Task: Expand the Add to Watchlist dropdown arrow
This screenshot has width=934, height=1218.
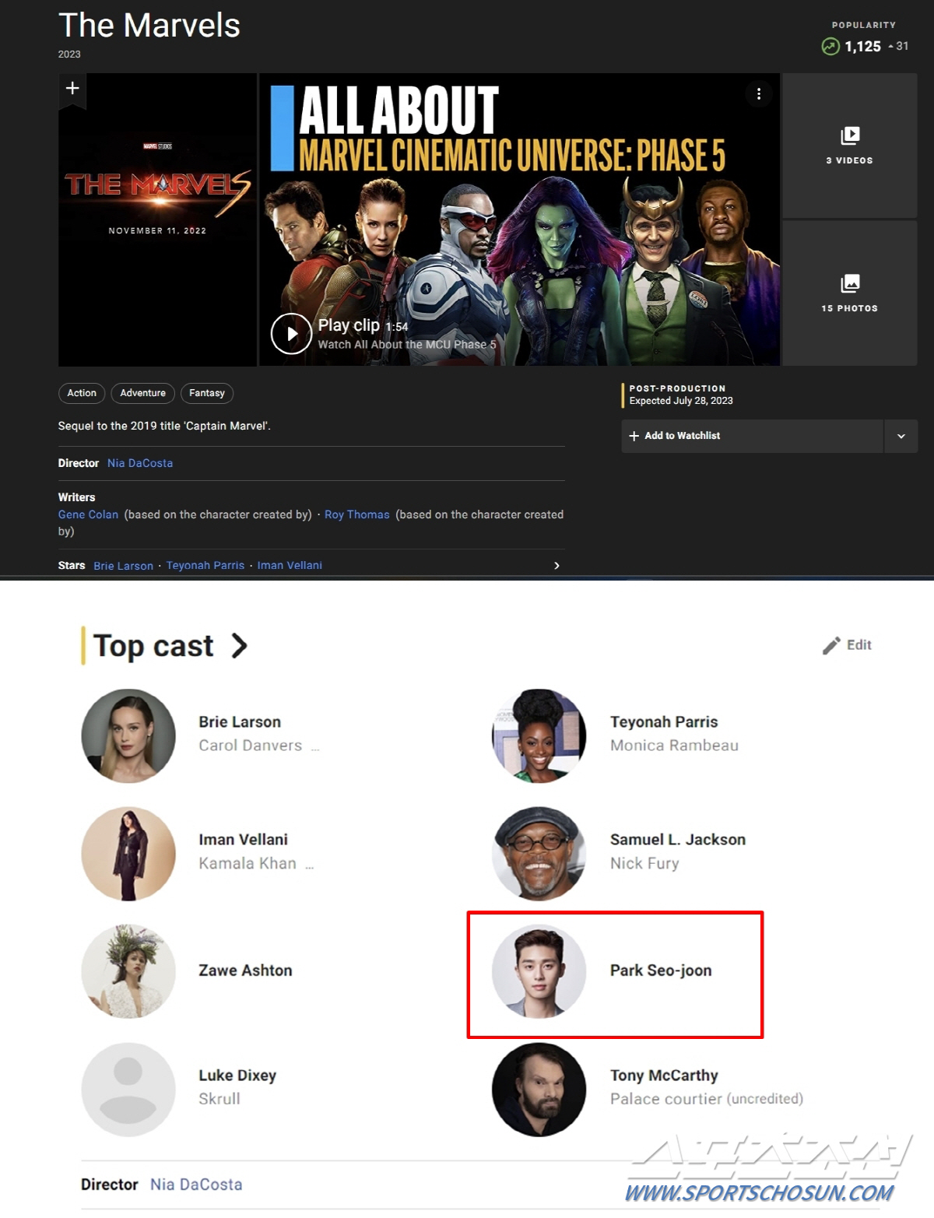Action: click(901, 437)
